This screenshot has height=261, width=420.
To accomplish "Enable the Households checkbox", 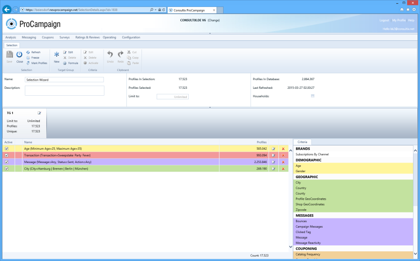I will [312, 96].
